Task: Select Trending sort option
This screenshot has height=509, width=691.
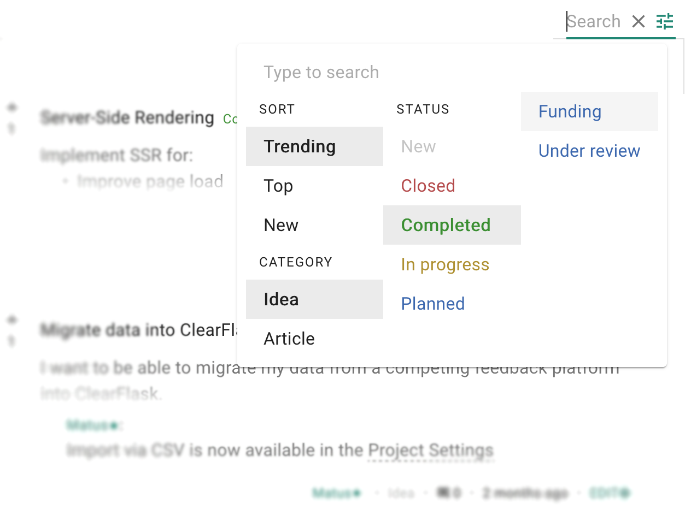Action: pyautogui.click(x=314, y=146)
